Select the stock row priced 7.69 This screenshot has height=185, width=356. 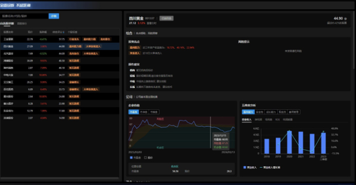pyautogui.click(x=60, y=54)
